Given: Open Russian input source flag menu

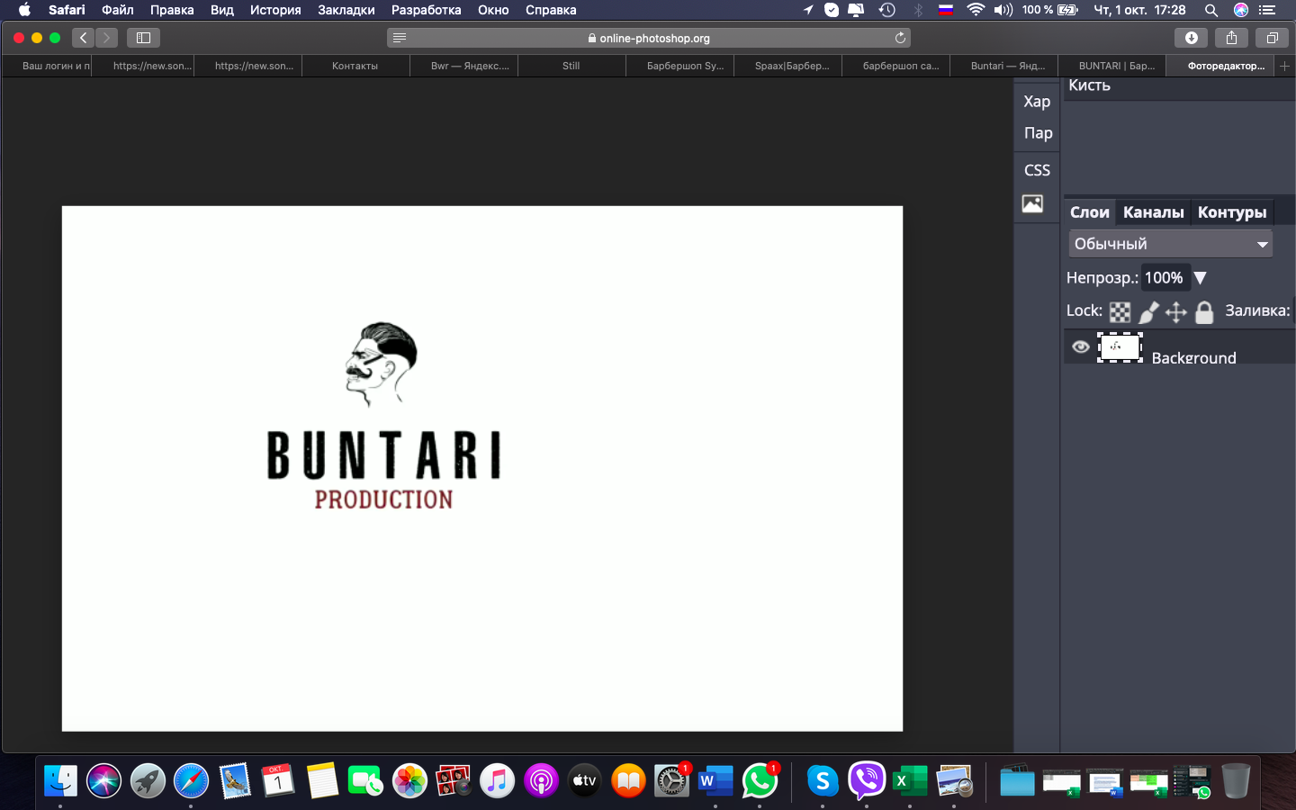Looking at the screenshot, I should click(x=946, y=10).
